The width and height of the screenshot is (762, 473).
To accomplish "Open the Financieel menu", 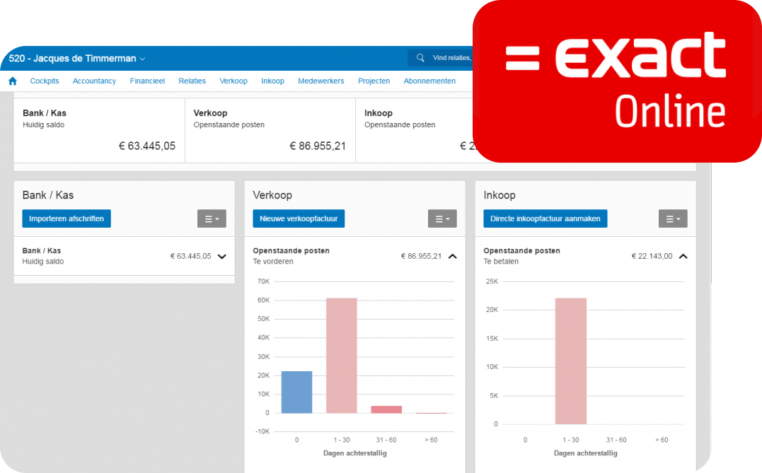I will (x=147, y=81).
